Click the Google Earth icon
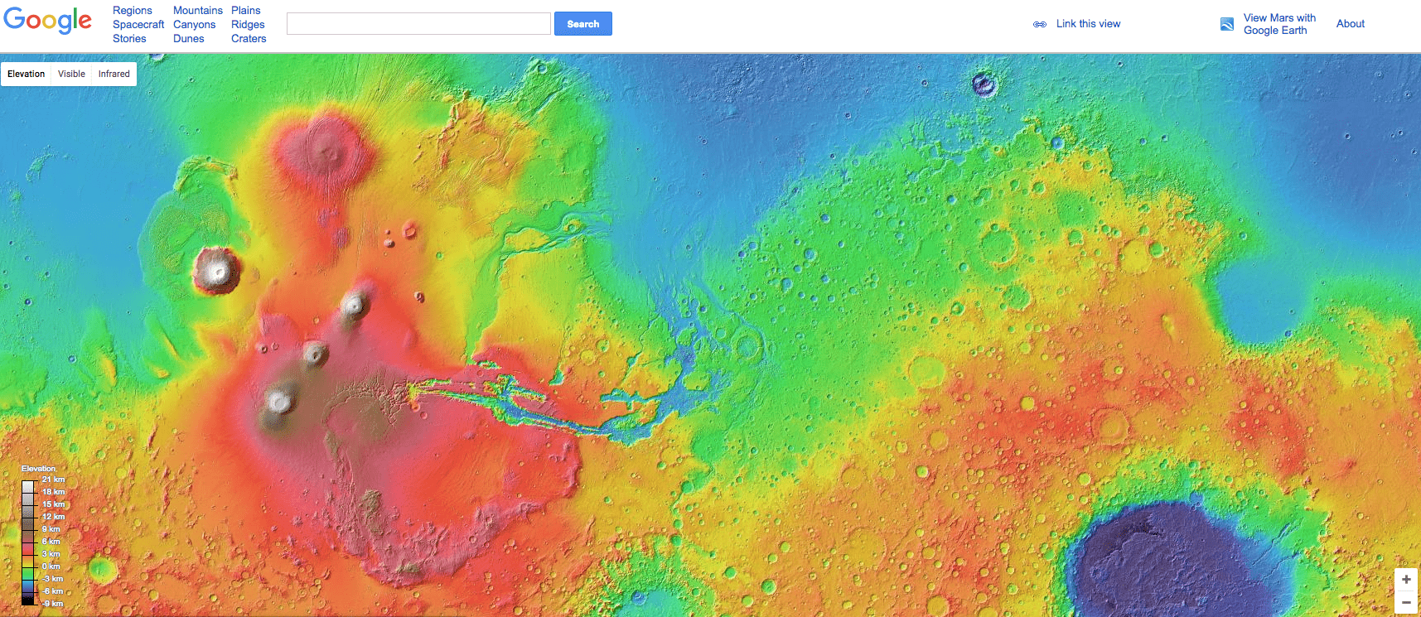 pos(1227,24)
